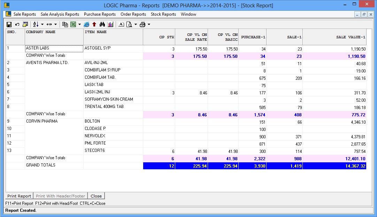This screenshot has width=377, height=217.
Task: Click the Save floppy disk icon
Action: (9, 24)
